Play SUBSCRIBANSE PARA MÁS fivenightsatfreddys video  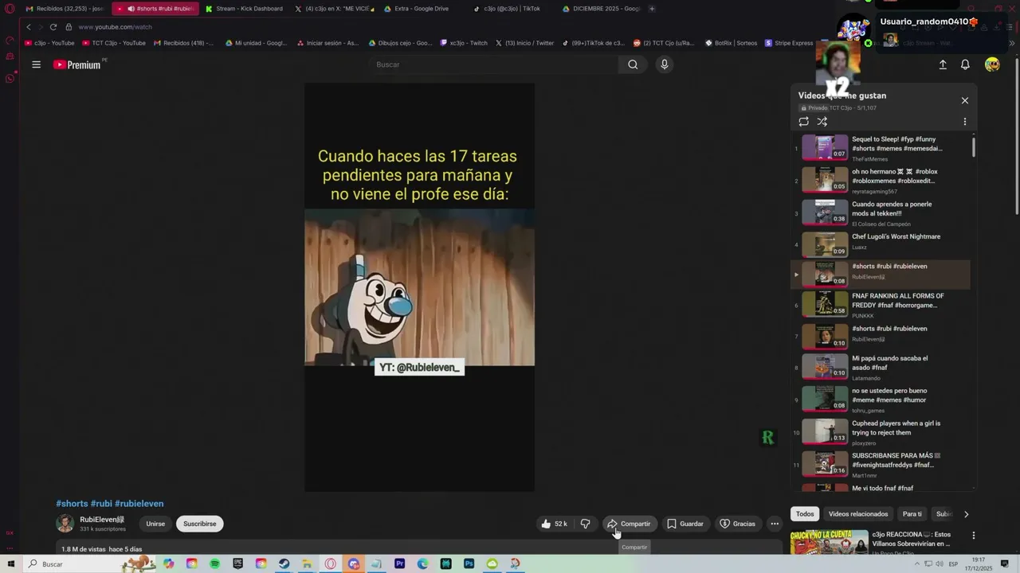(x=882, y=464)
